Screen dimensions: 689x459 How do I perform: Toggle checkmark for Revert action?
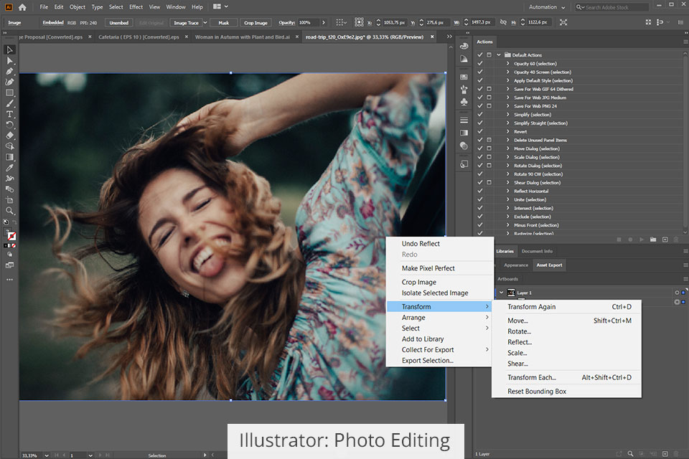click(x=480, y=131)
